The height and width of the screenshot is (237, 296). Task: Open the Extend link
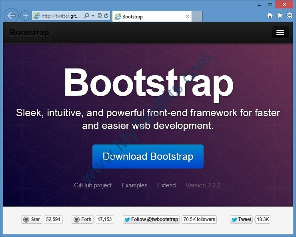tap(166, 185)
